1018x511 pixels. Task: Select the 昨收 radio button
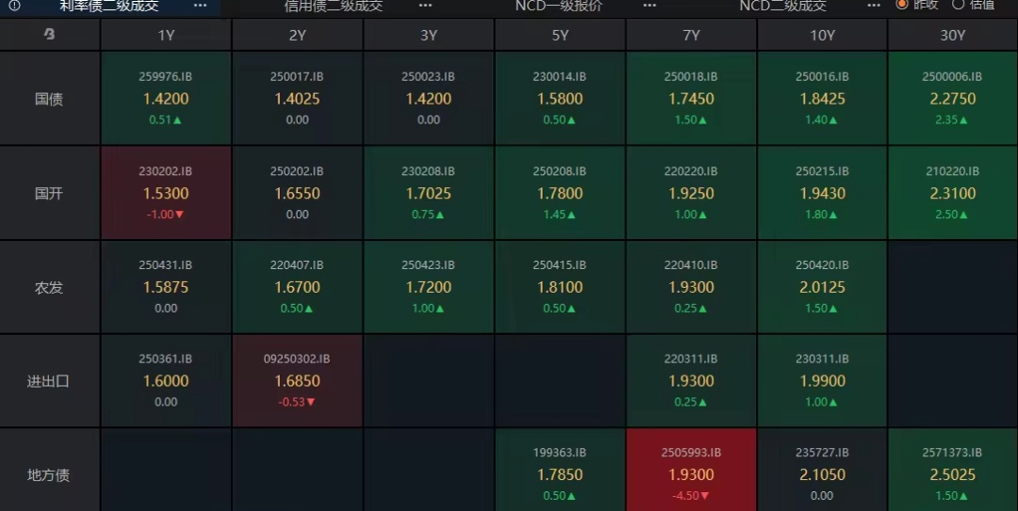(902, 4)
